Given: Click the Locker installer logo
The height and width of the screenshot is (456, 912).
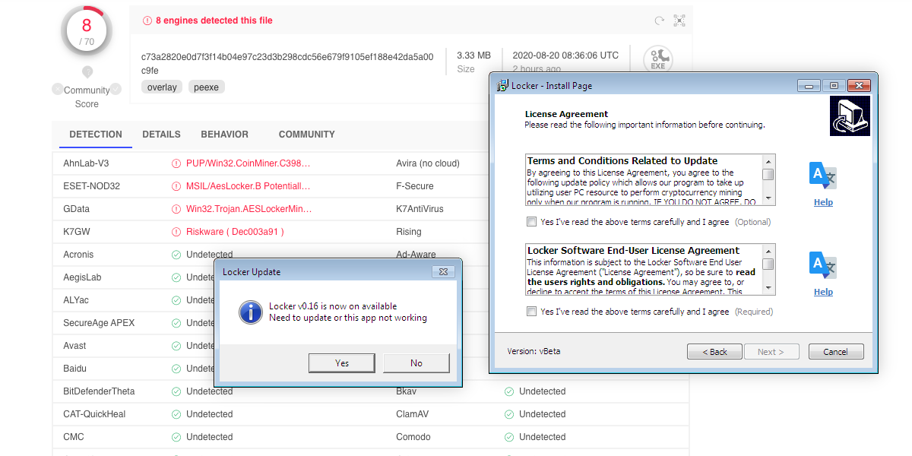Looking at the screenshot, I should tap(850, 116).
